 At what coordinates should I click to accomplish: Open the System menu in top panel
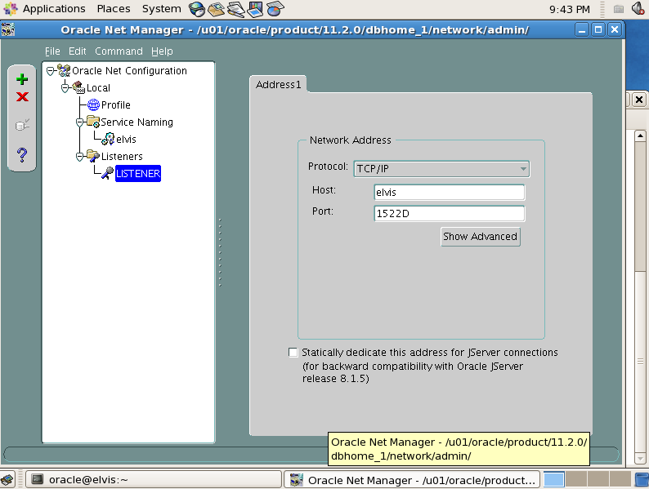(161, 9)
